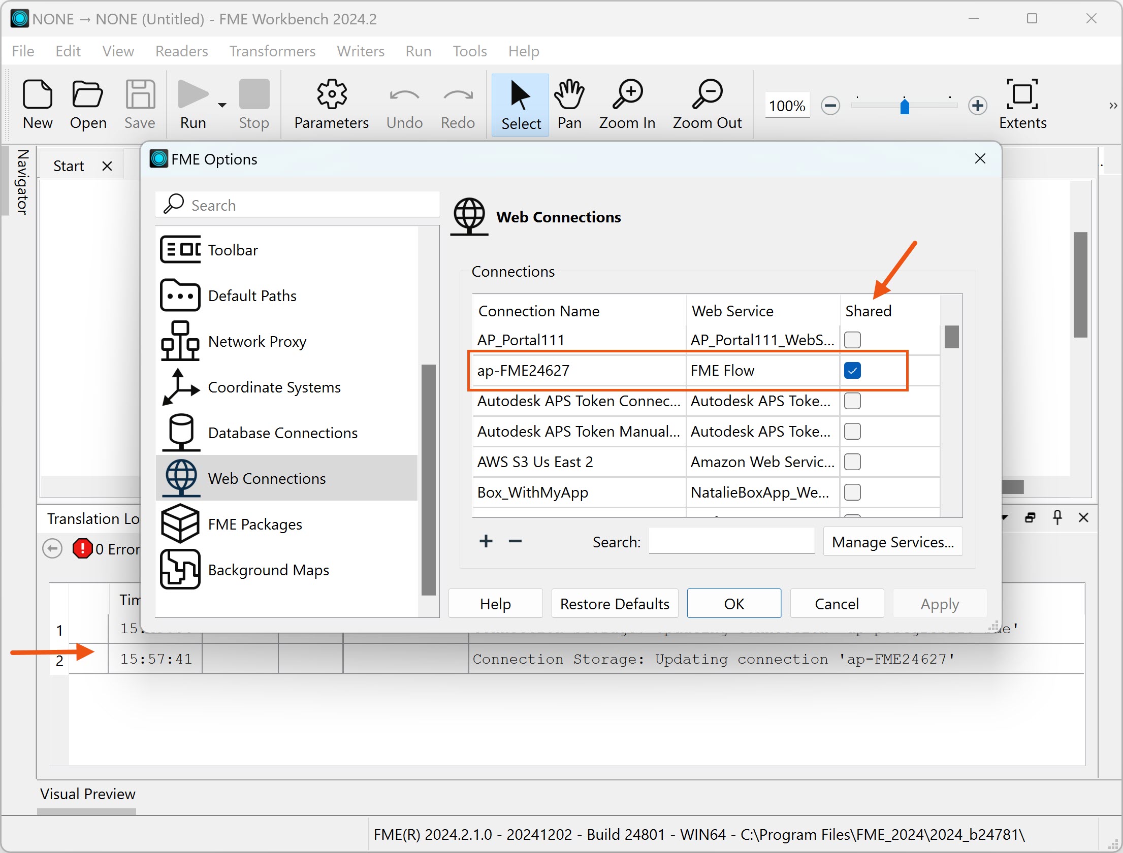Select Database Connections option category

tap(286, 433)
